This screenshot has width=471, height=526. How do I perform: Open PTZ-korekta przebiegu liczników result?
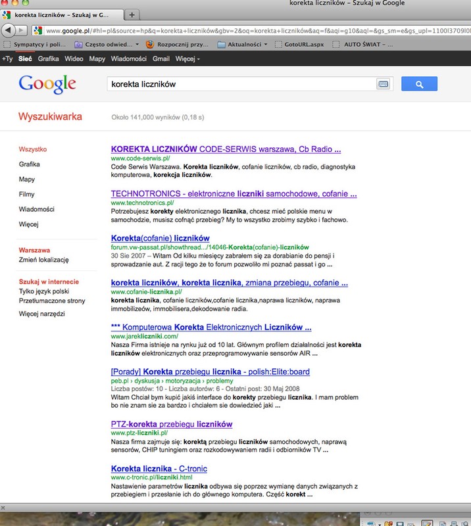tap(172, 424)
